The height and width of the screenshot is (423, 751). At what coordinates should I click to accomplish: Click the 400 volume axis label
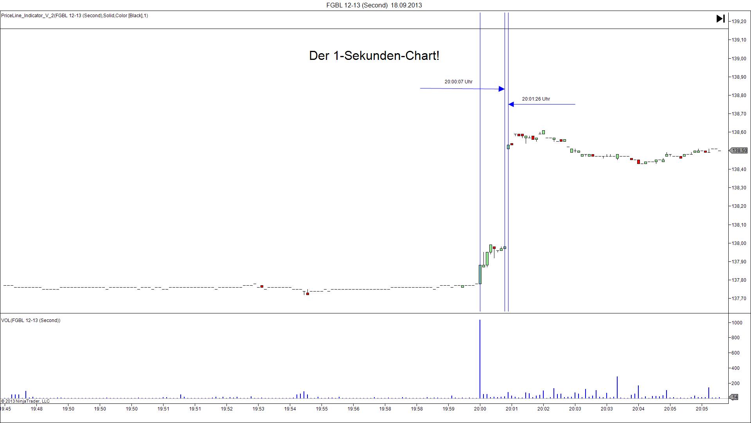coord(736,368)
